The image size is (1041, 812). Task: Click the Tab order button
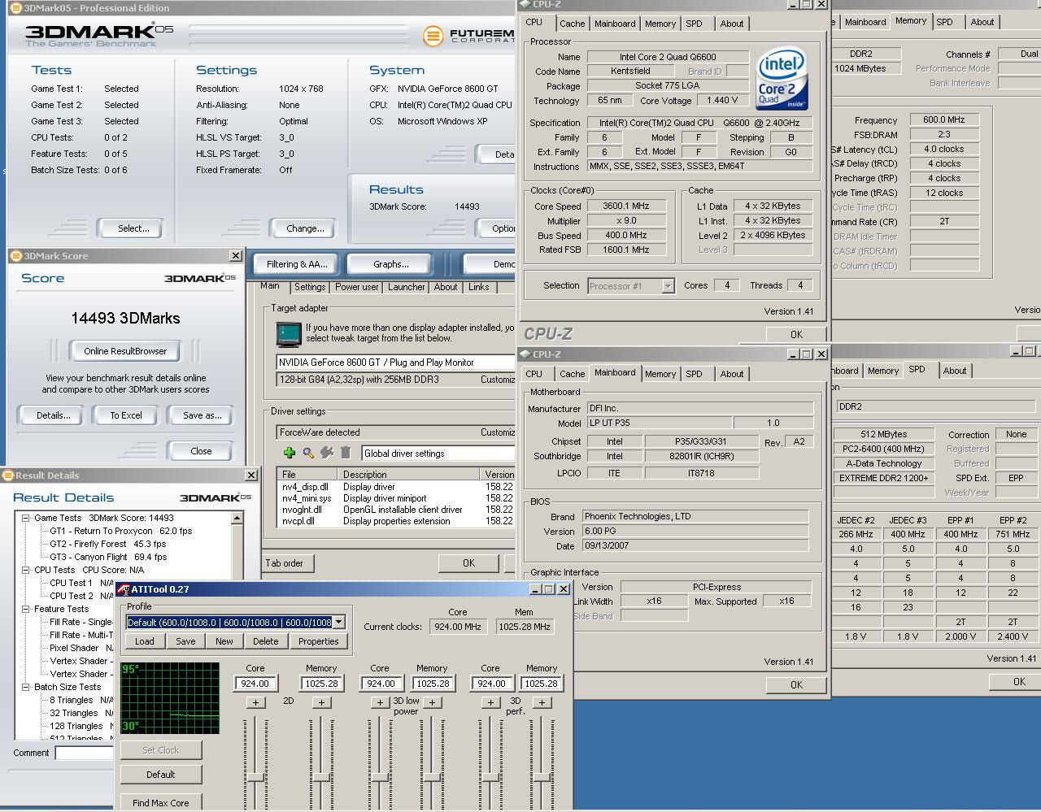pyautogui.click(x=284, y=563)
